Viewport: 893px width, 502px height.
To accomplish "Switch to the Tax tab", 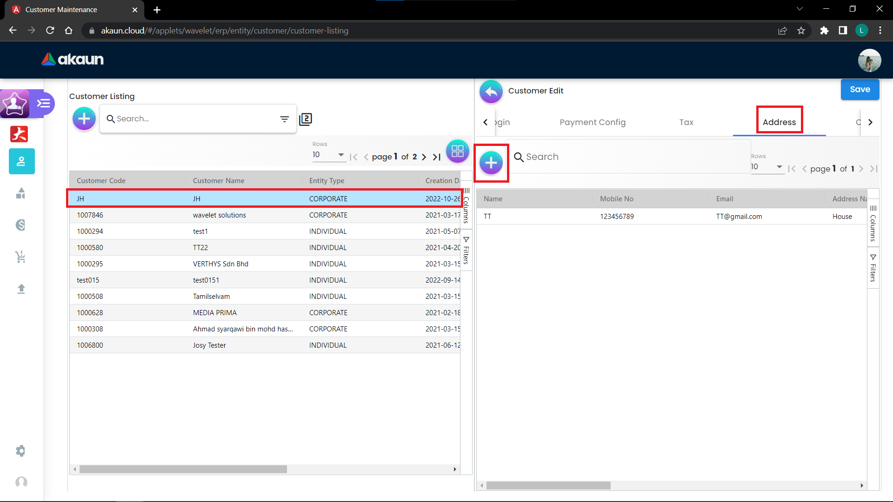I will click(686, 122).
